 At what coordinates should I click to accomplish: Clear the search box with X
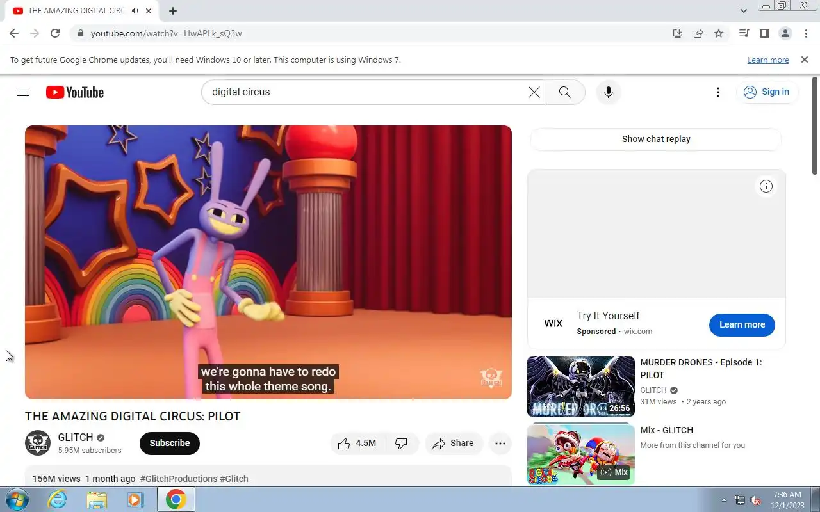point(534,92)
